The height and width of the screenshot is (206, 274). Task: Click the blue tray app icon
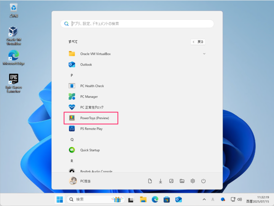[x=223, y=200]
